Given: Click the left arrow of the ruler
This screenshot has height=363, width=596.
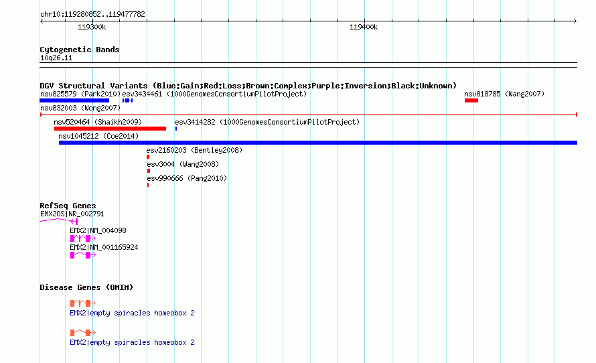Looking at the screenshot, I should [x=42, y=21].
